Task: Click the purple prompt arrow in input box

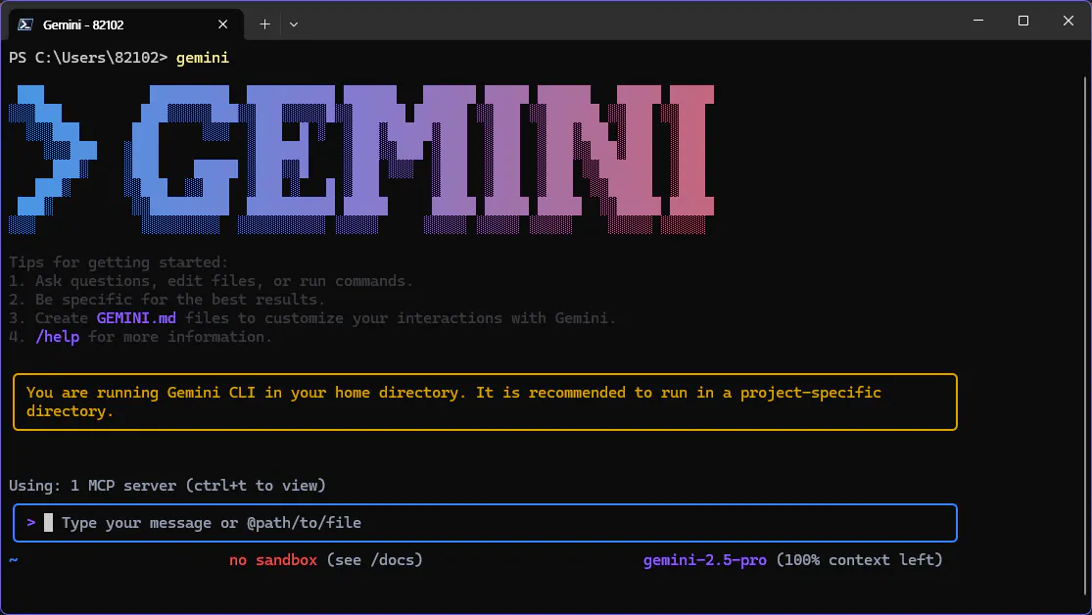Action: click(x=31, y=522)
